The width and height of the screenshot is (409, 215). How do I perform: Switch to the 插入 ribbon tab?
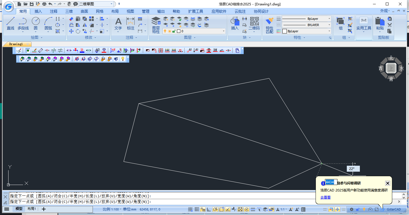(38, 11)
